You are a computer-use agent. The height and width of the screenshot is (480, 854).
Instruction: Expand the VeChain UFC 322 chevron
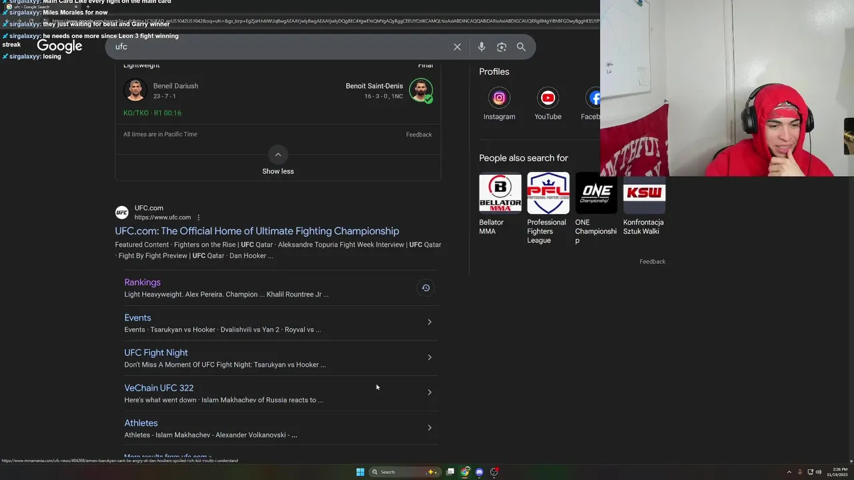(430, 393)
